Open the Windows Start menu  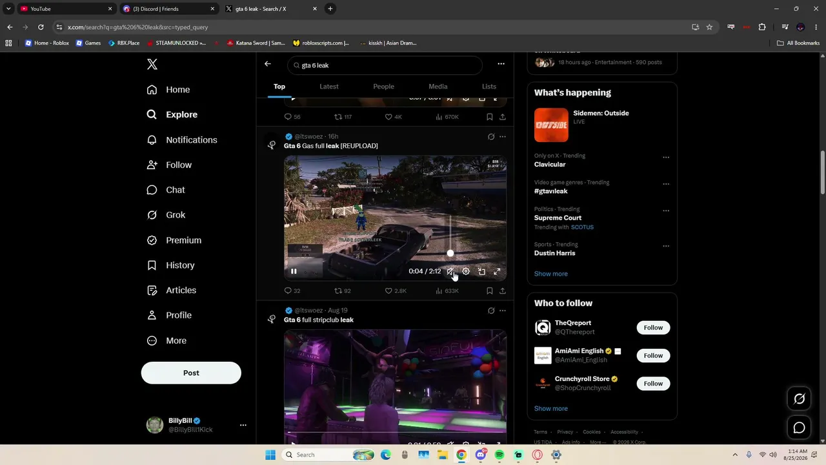click(x=270, y=455)
